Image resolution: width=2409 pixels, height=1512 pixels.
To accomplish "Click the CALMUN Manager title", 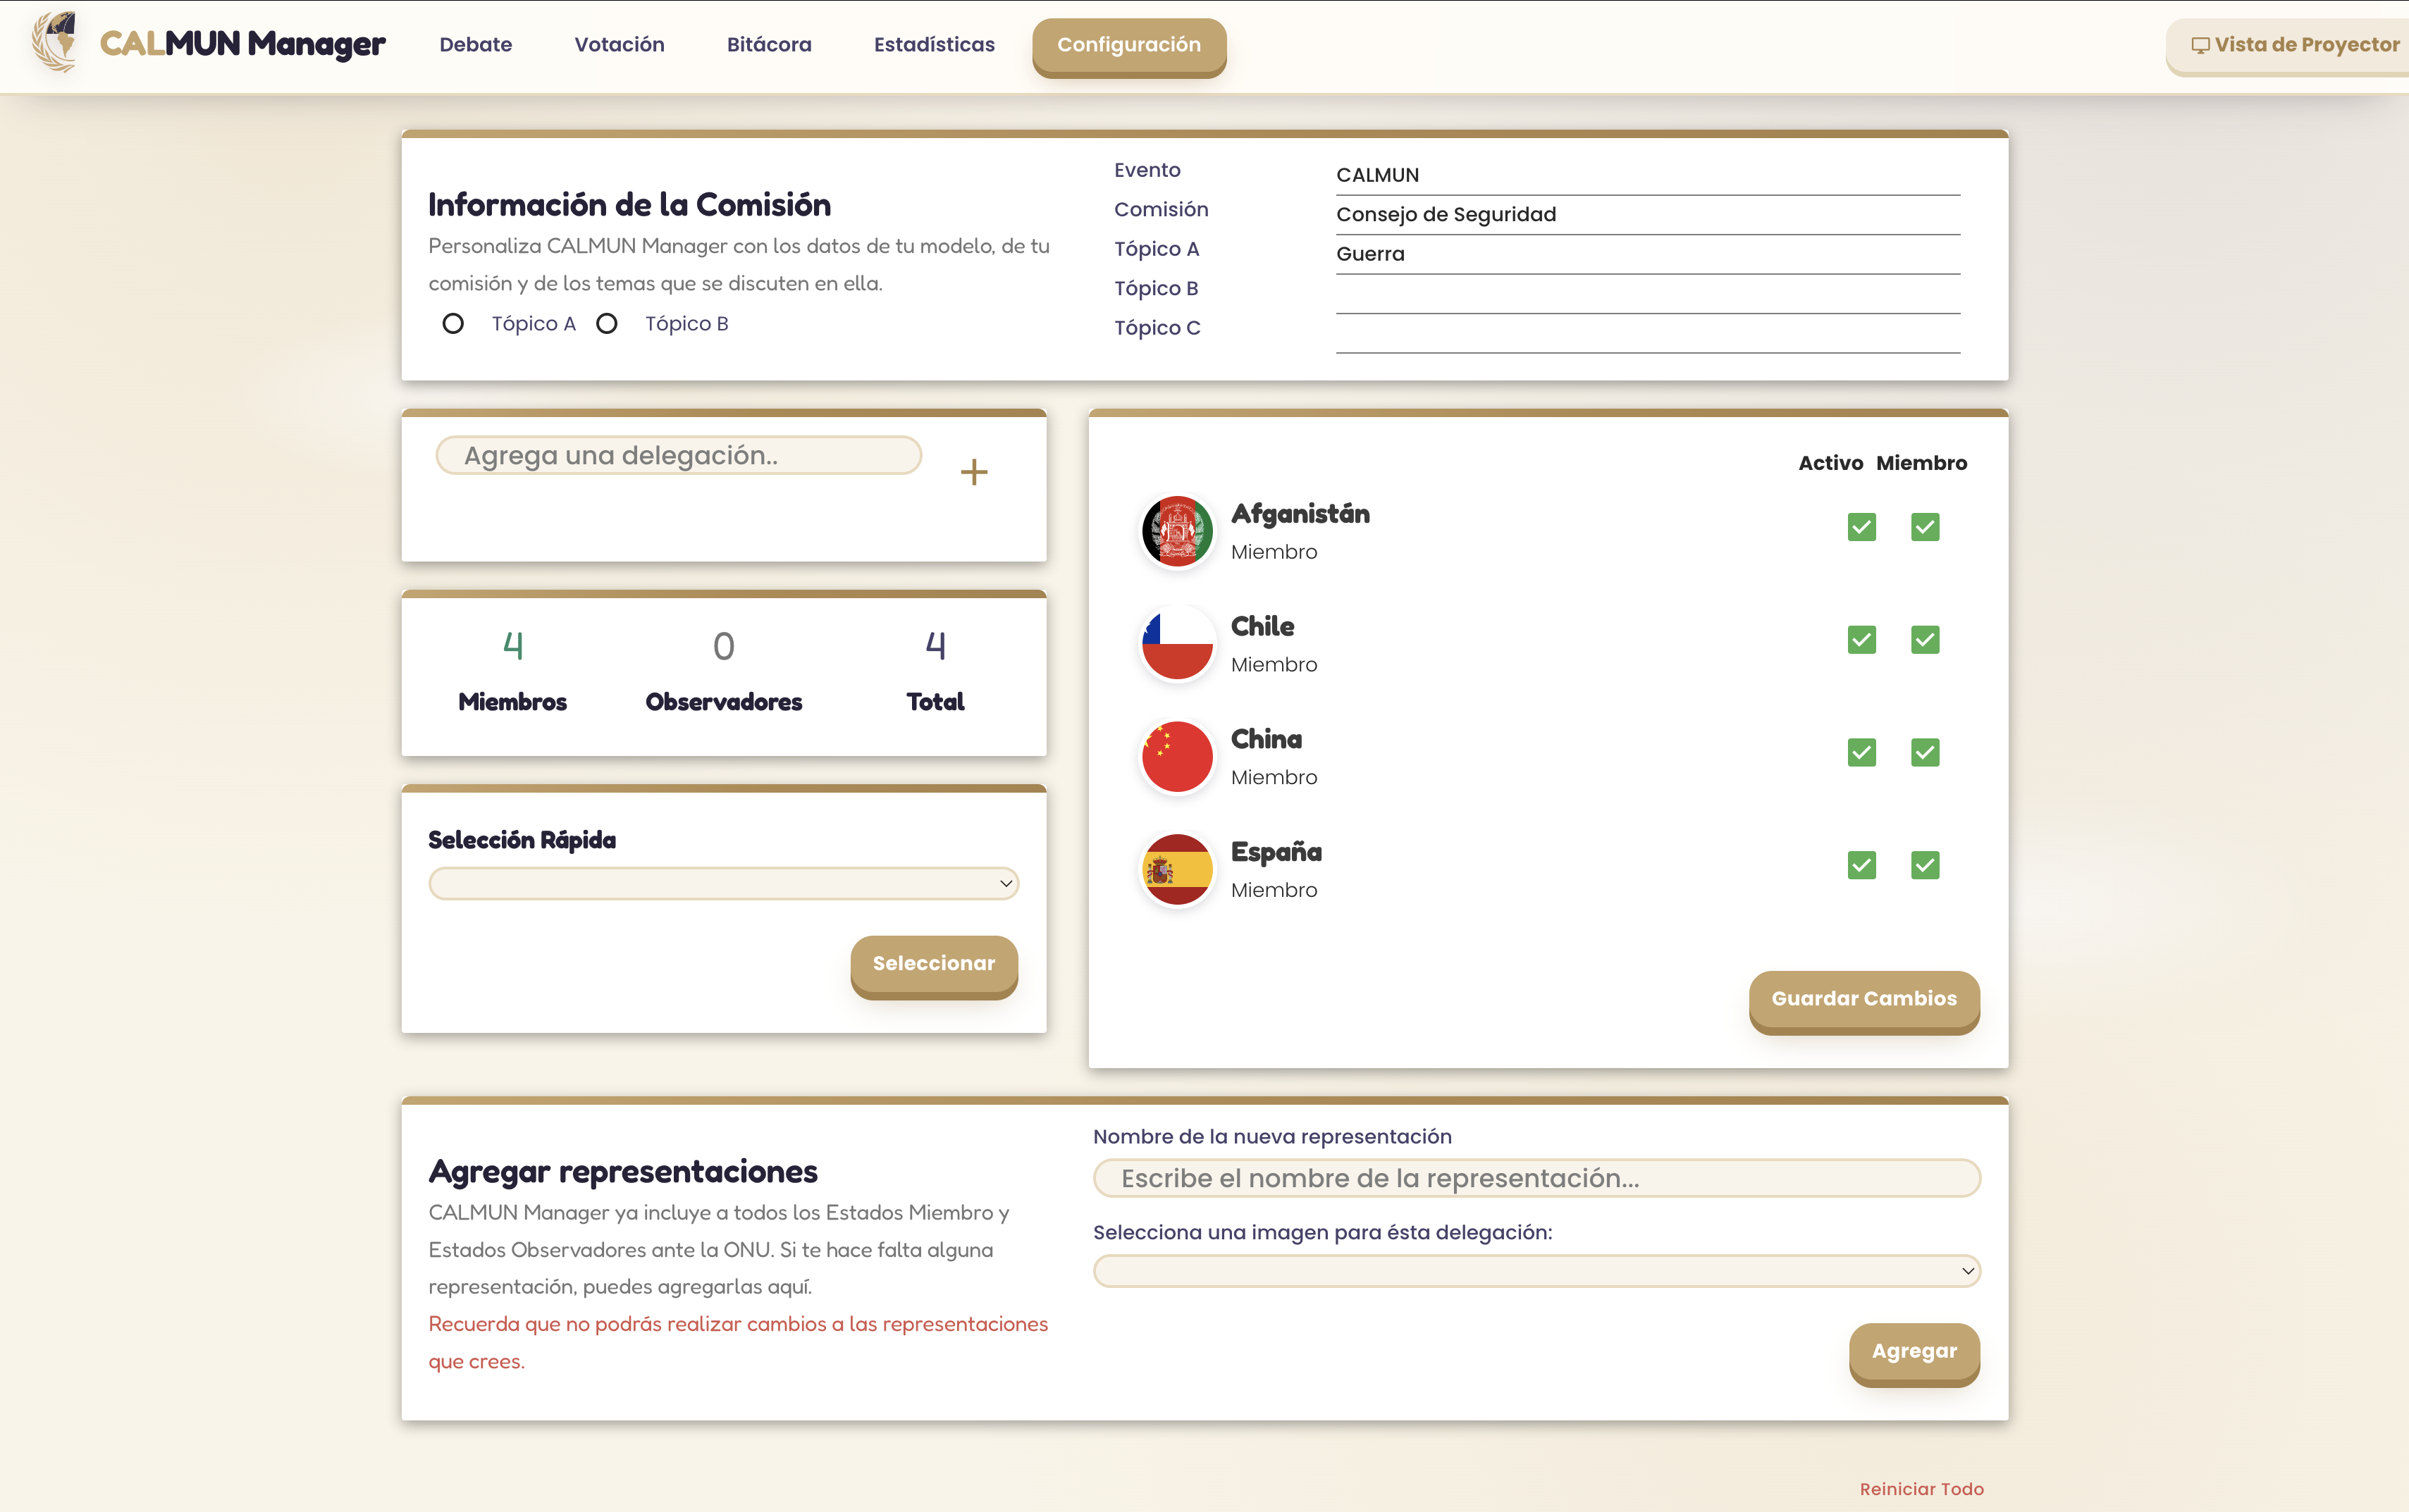I will pos(243,44).
